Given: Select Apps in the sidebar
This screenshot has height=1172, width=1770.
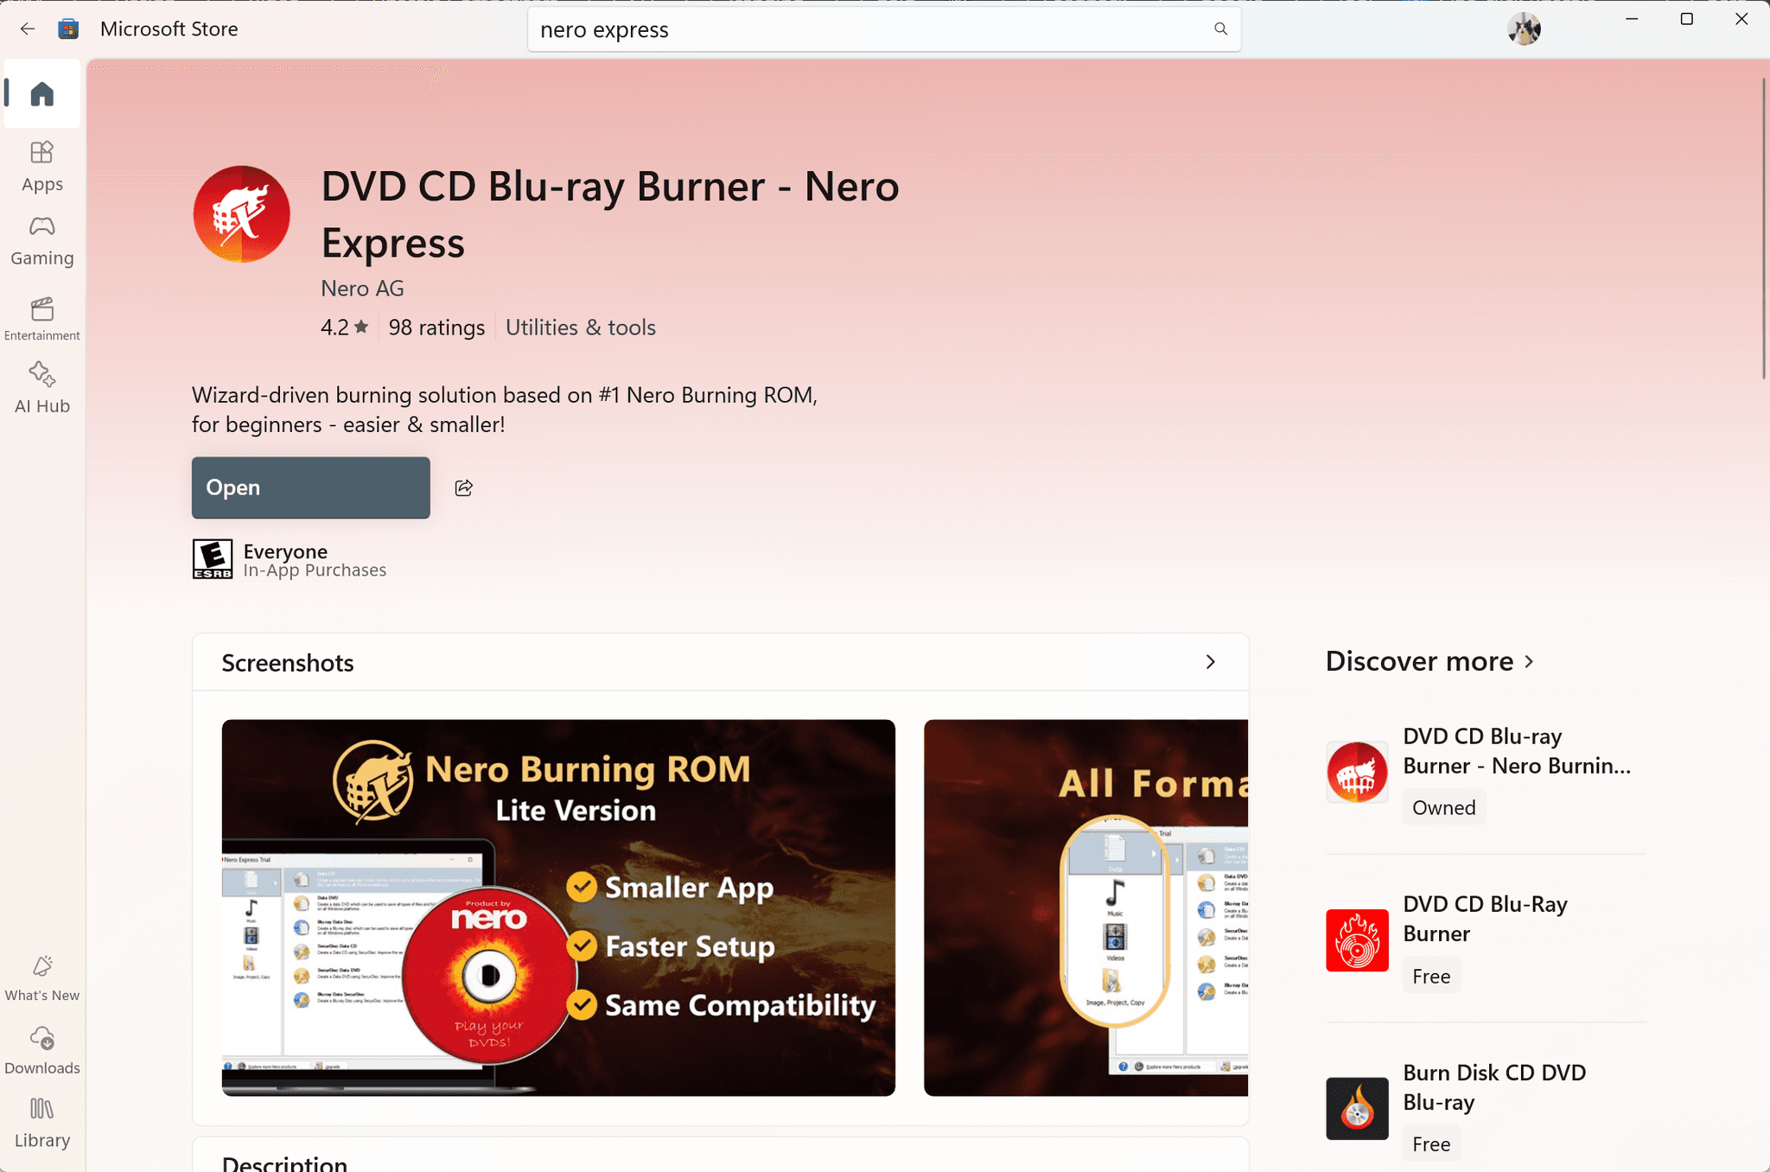Looking at the screenshot, I should 41,165.
